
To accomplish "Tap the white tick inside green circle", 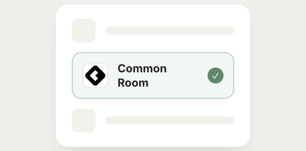I will [x=216, y=75].
